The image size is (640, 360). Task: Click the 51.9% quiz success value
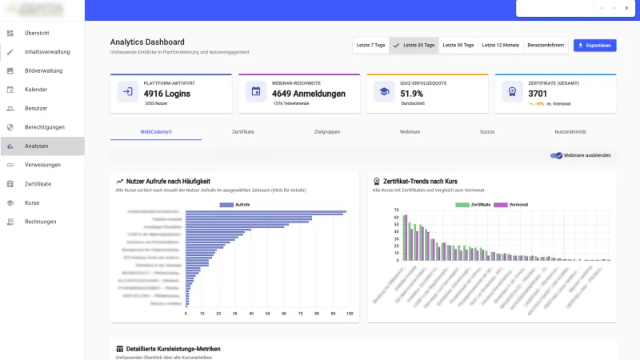coord(411,94)
